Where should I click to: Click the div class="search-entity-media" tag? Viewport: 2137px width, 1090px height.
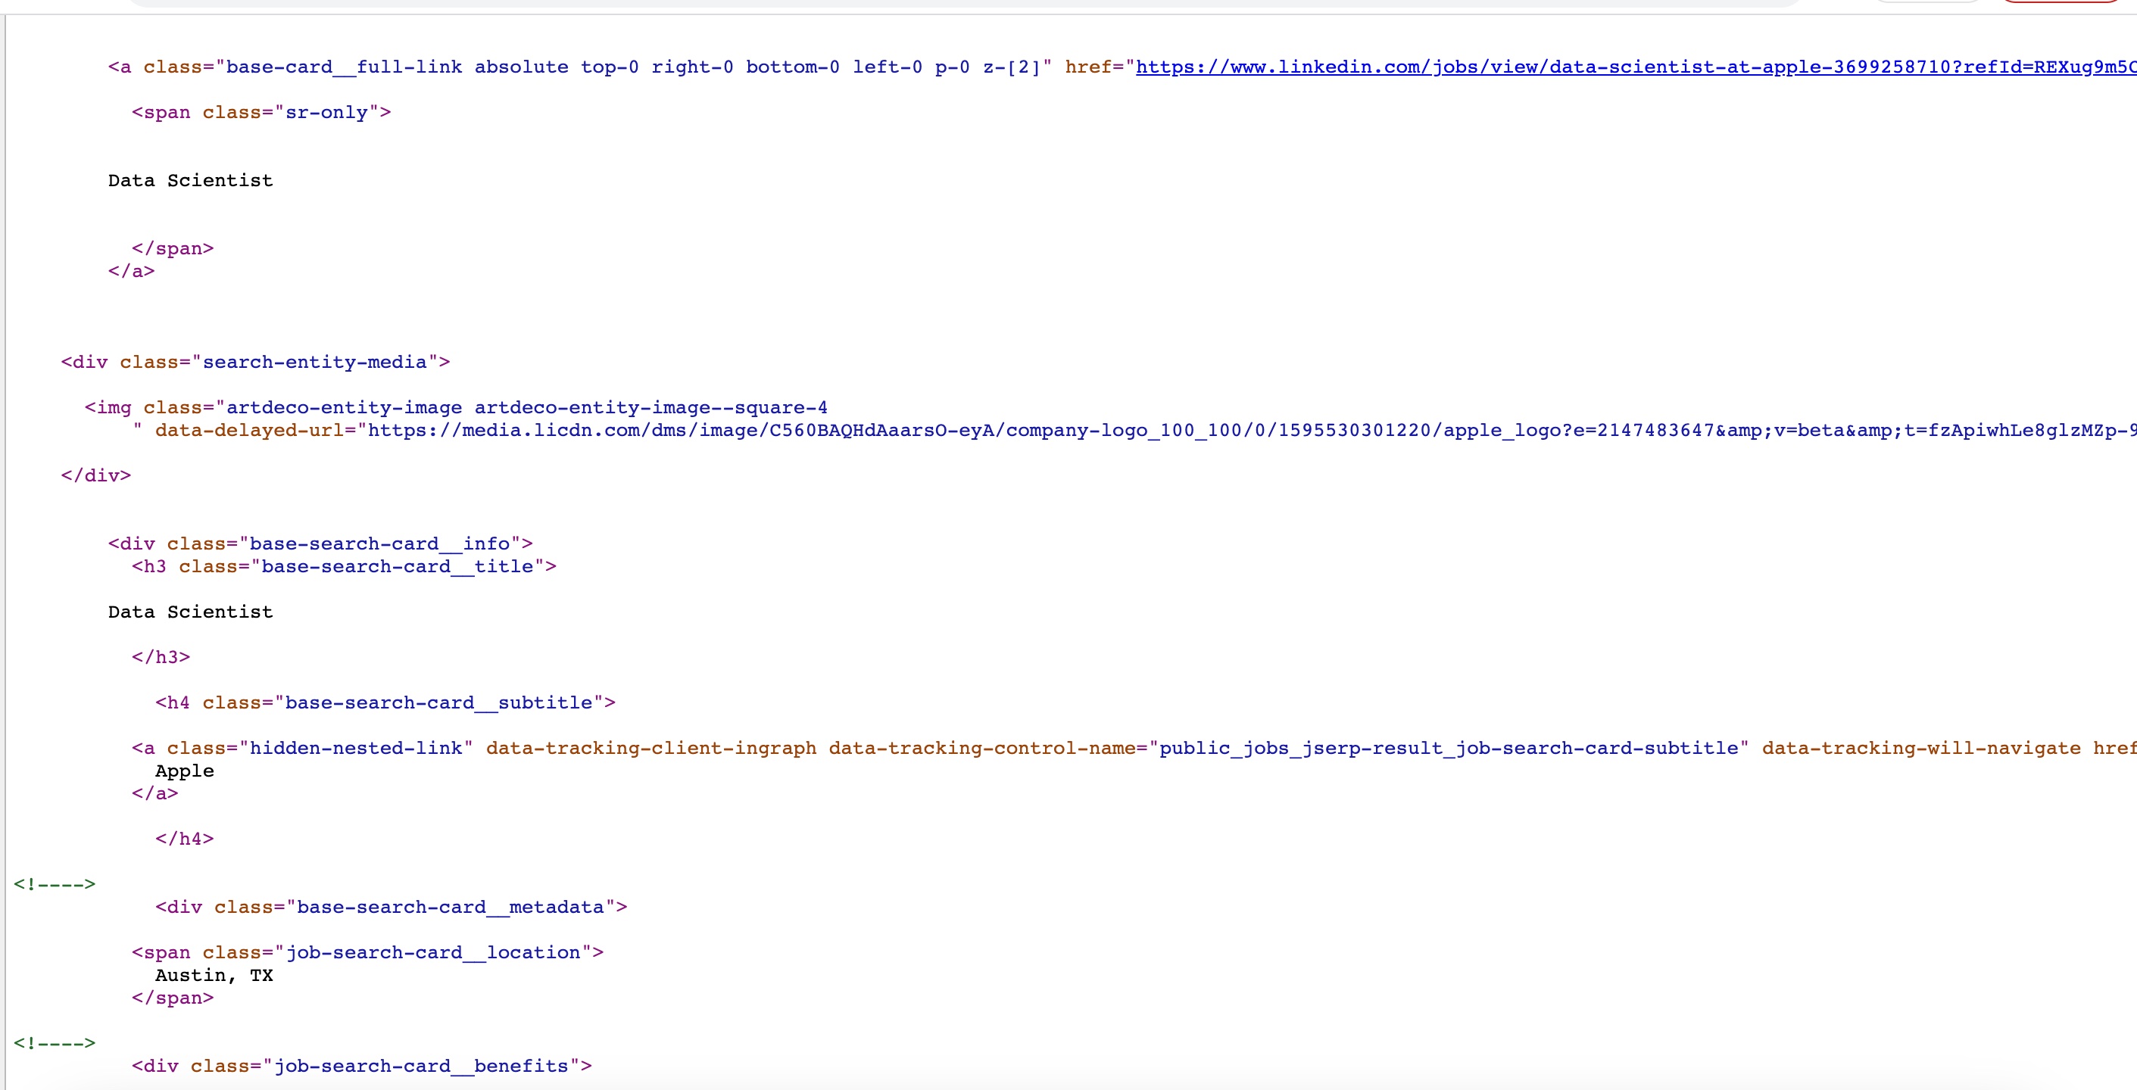255,363
